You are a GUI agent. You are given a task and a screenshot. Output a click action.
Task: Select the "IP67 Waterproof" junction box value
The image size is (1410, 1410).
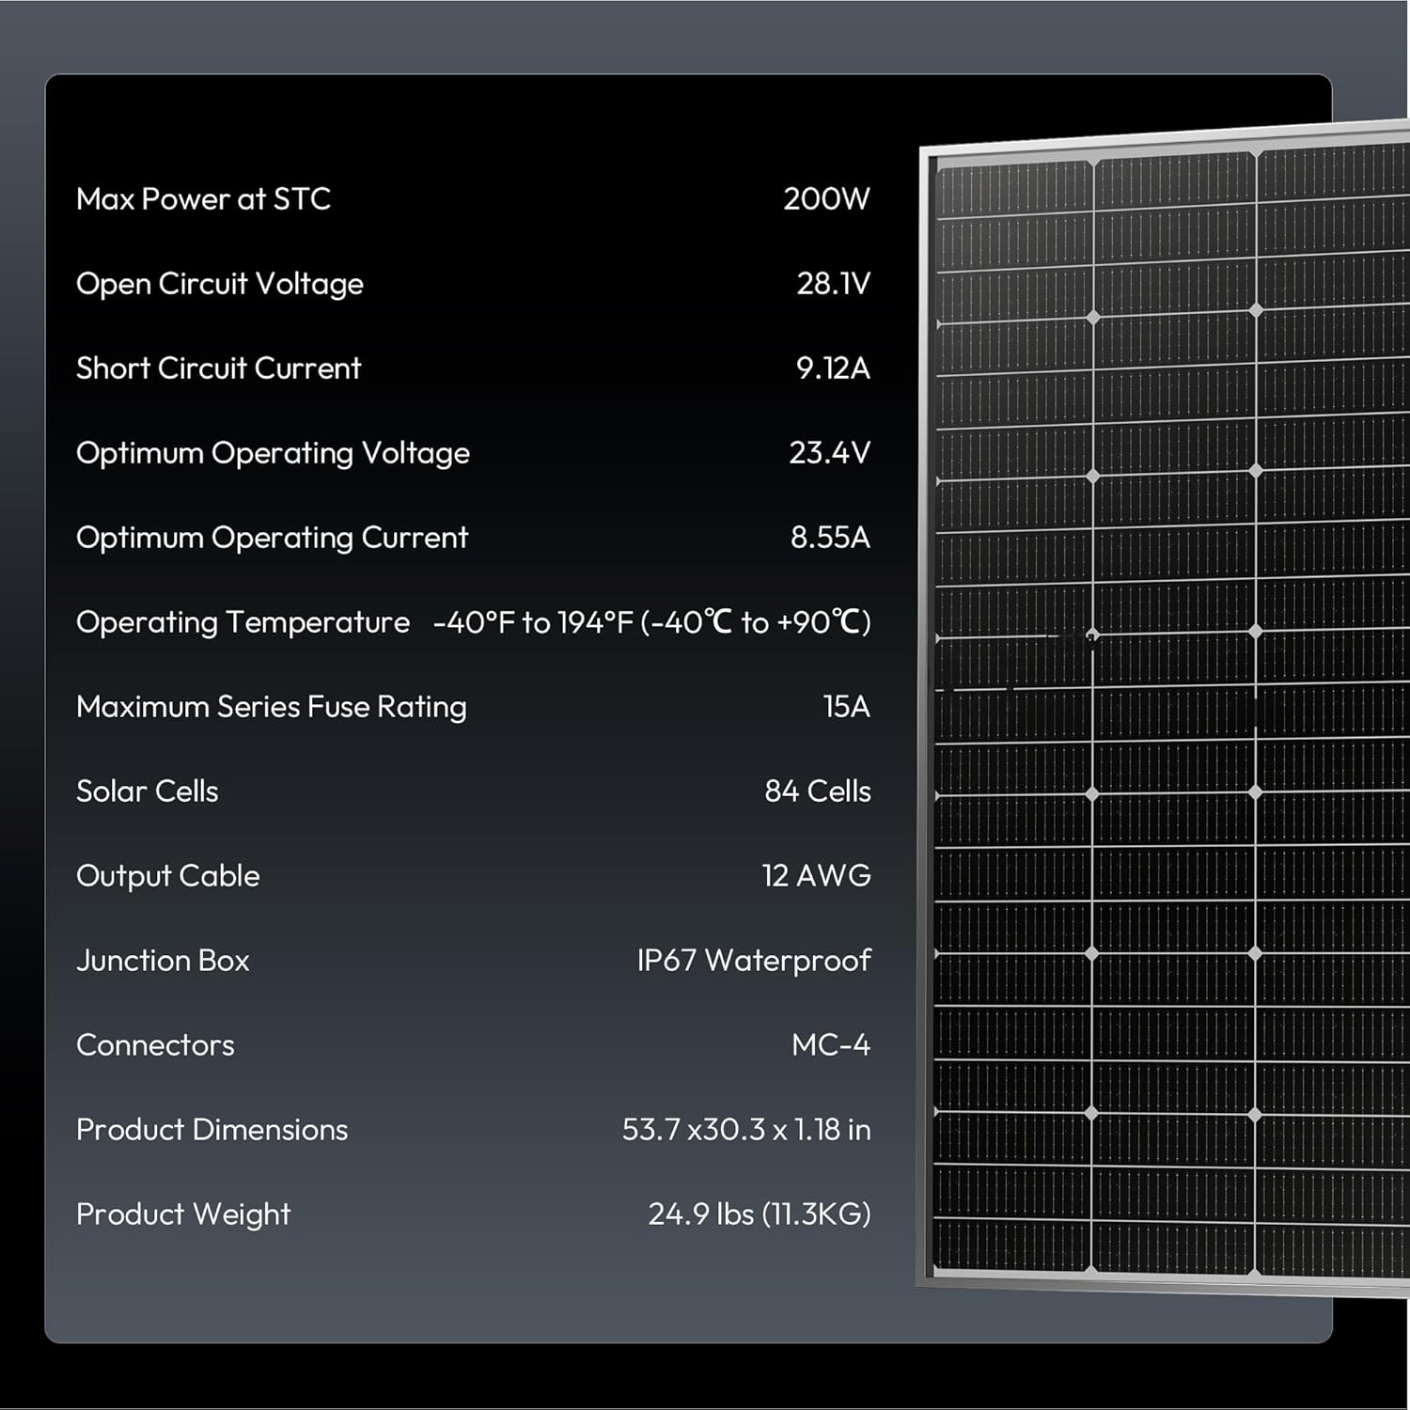[x=754, y=961]
